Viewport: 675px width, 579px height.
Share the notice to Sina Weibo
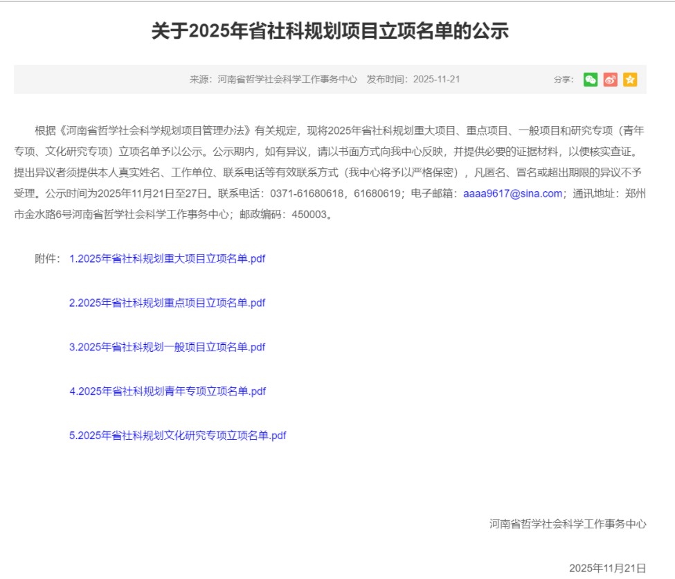(x=610, y=80)
